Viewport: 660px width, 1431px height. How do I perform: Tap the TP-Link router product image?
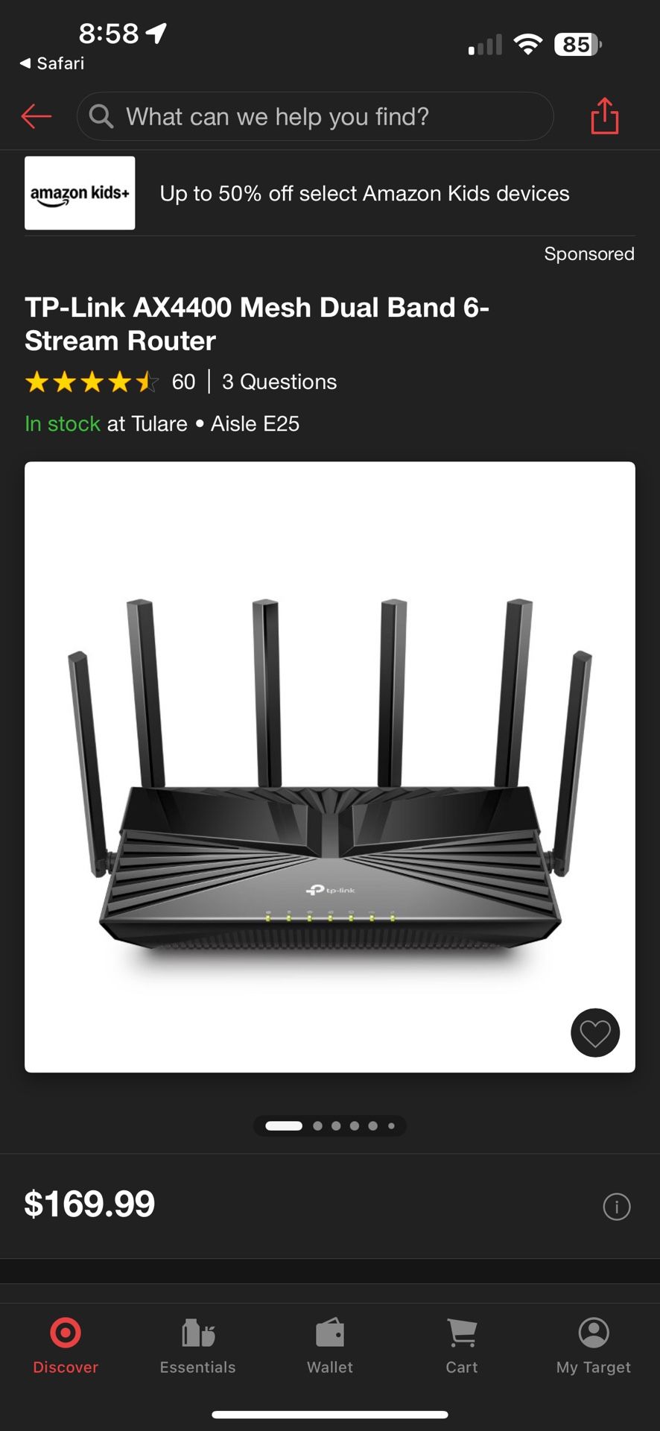330,767
